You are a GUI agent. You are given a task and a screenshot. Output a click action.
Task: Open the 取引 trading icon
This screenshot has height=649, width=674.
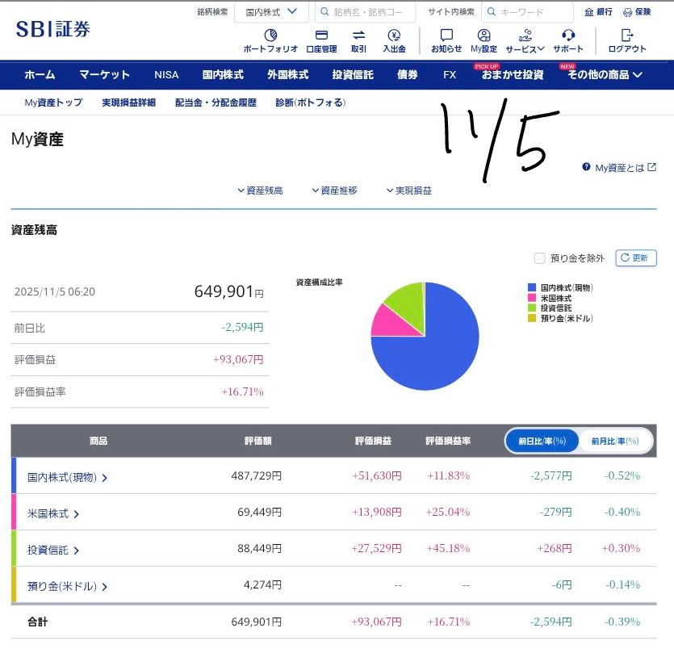click(358, 36)
